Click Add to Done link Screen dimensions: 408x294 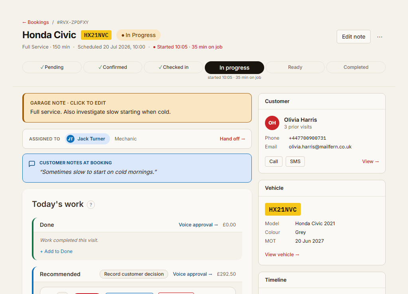(x=56, y=251)
